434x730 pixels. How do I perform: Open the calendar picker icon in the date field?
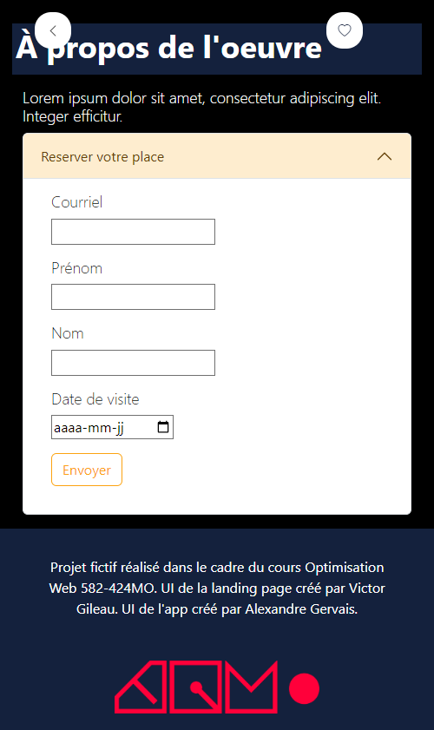click(x=163, y=427)
